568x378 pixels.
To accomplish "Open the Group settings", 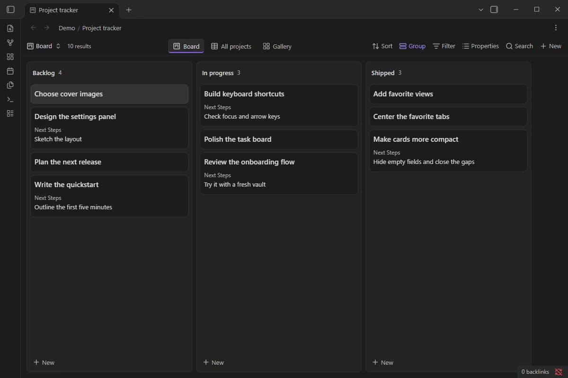I will 412,46.
